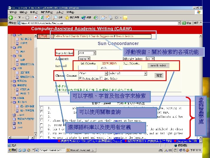
Task: Check the box for result row 6
Action: pyautogui.click(x=41, y=129)
